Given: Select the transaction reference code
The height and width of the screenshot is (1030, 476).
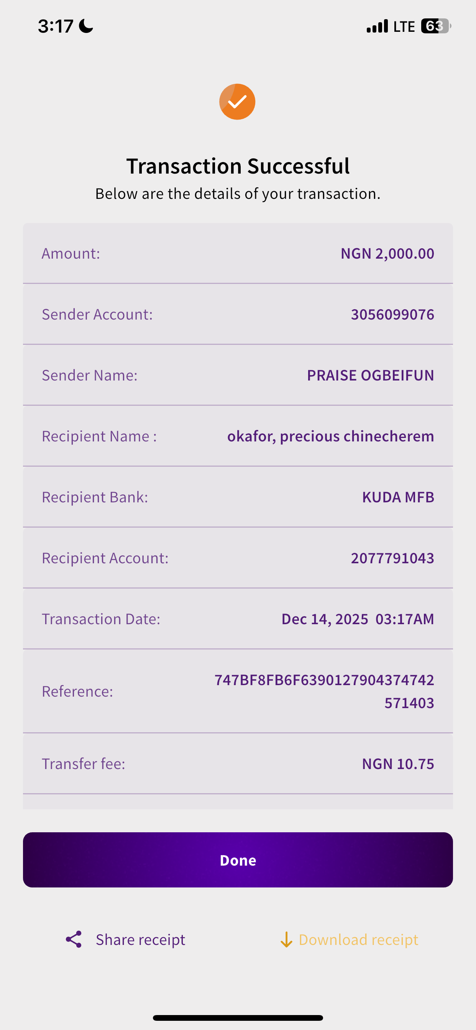Looking at the screenshot, I should [x=324, y=691].
